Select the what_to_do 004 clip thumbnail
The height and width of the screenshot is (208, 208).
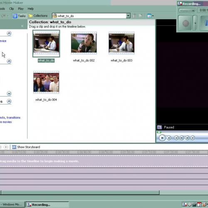tap(46, 82)
